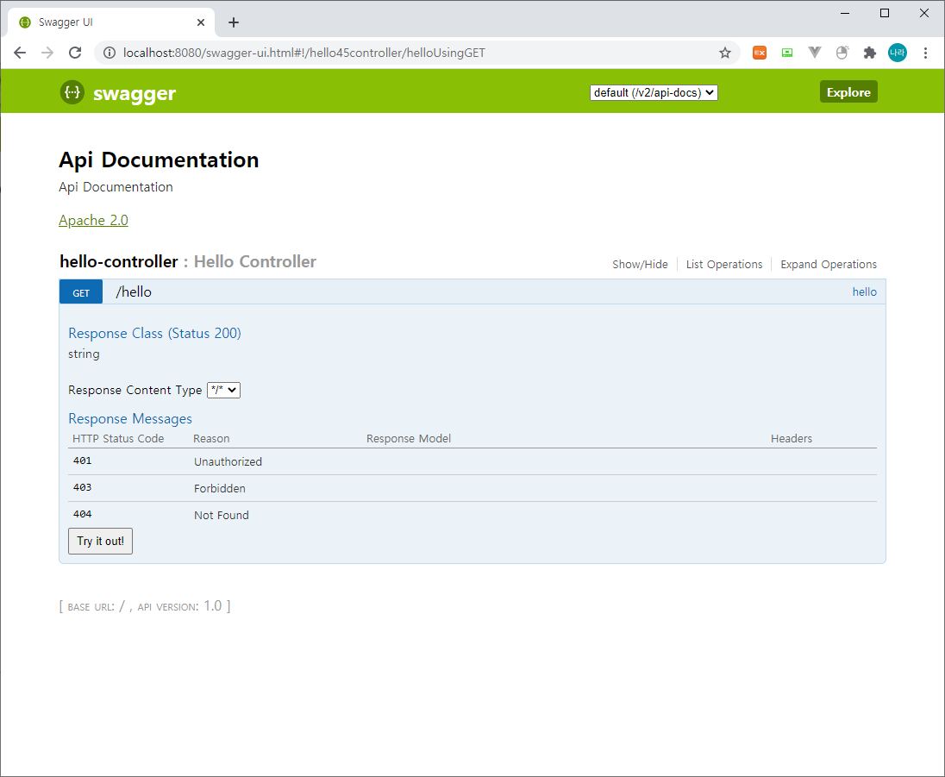This screenshot has width=945, height=777.
Task: Click the swagger brand text
Action: pyautogui.click(x=135, y=93)
